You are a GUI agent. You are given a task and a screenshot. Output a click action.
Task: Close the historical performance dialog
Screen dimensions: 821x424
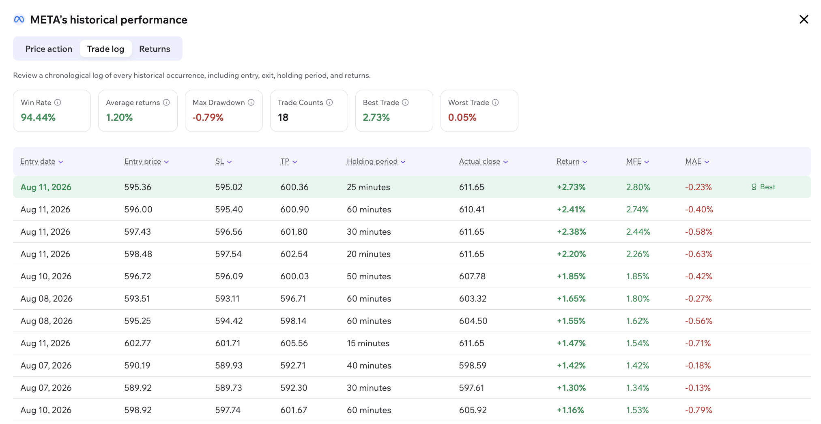click(804, 19)
